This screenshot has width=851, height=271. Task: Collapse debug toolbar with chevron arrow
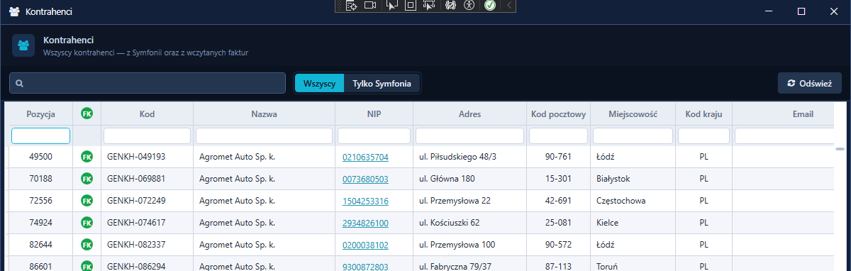pyautogui.click(x=509, y=6)
